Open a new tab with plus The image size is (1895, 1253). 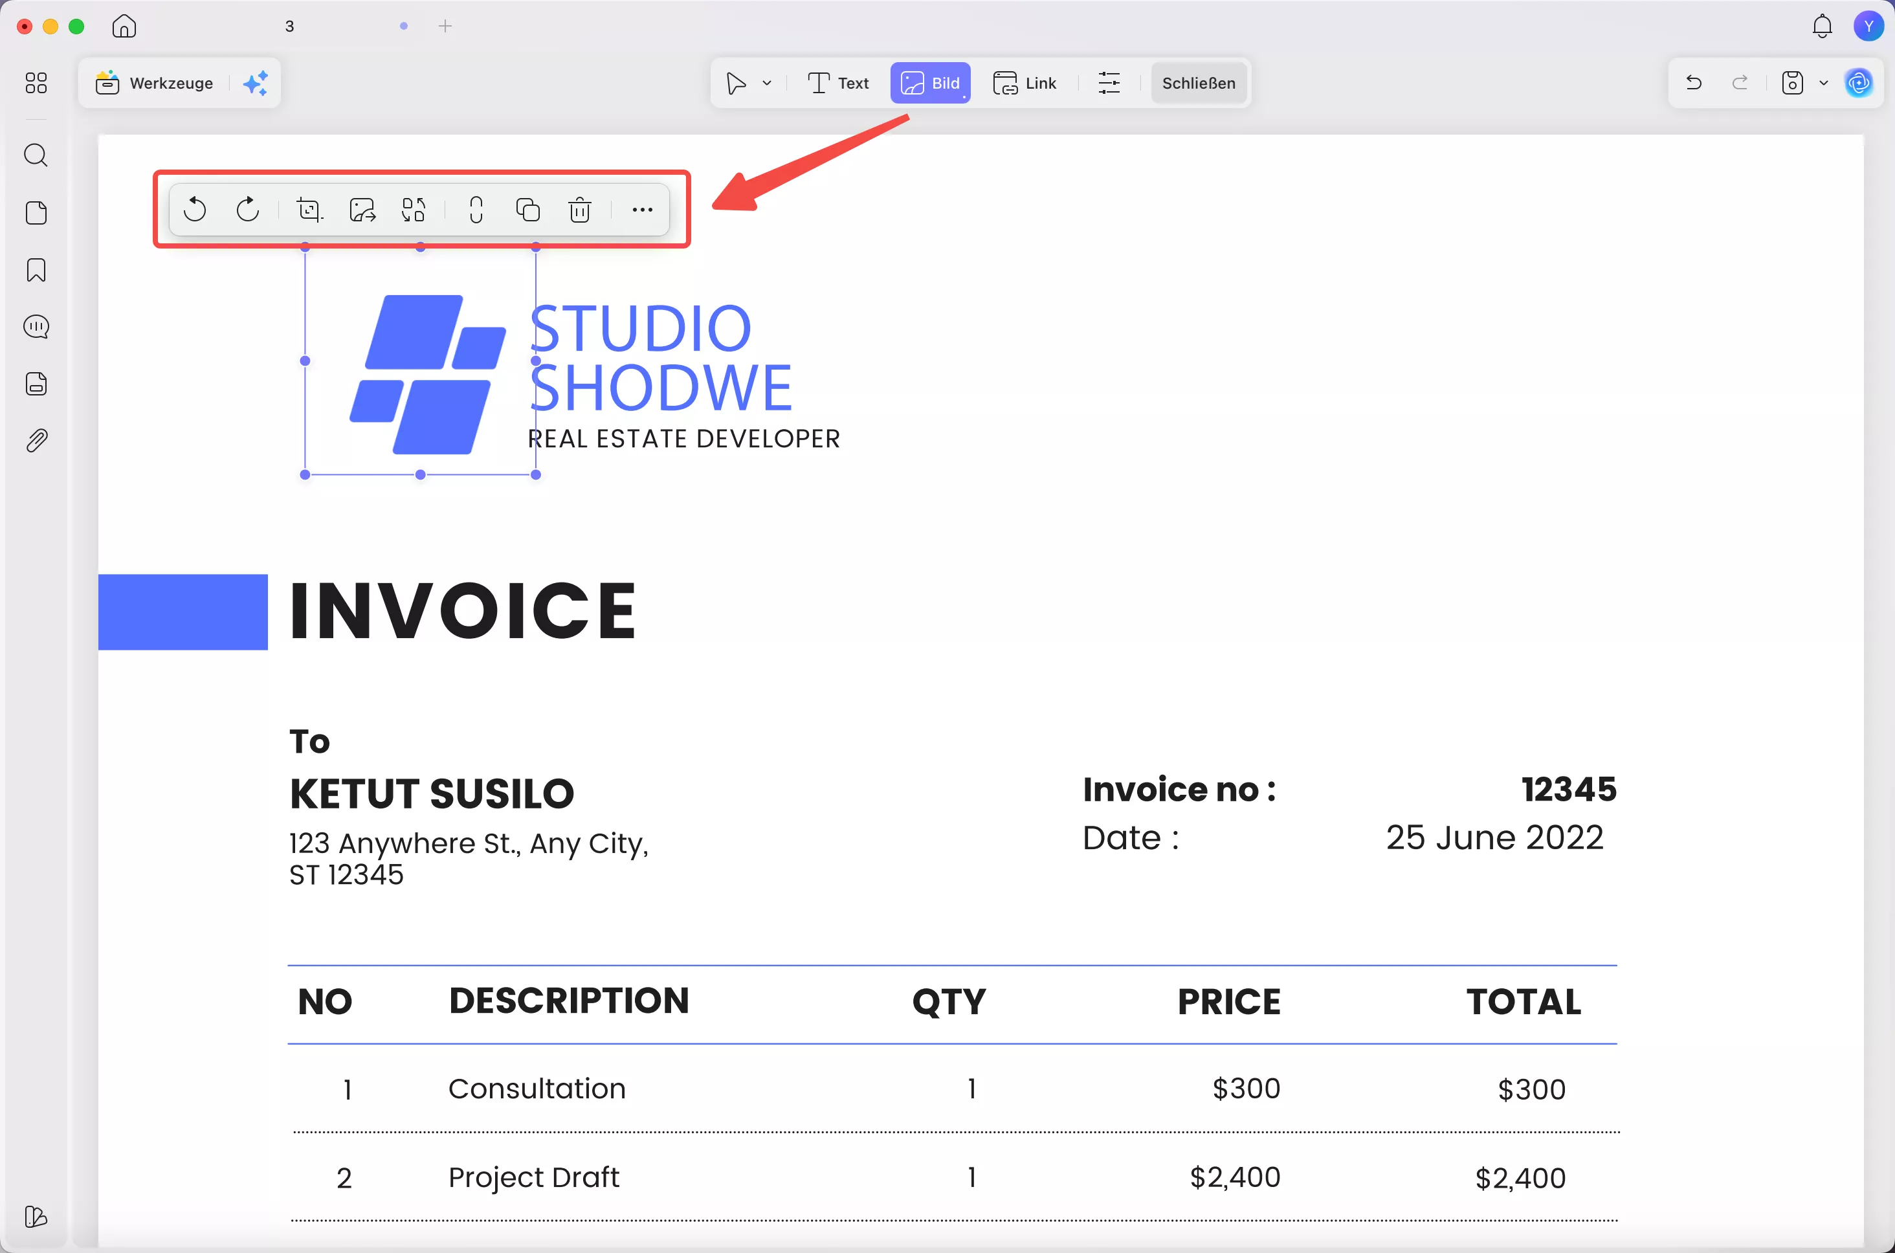coord(445,27)
